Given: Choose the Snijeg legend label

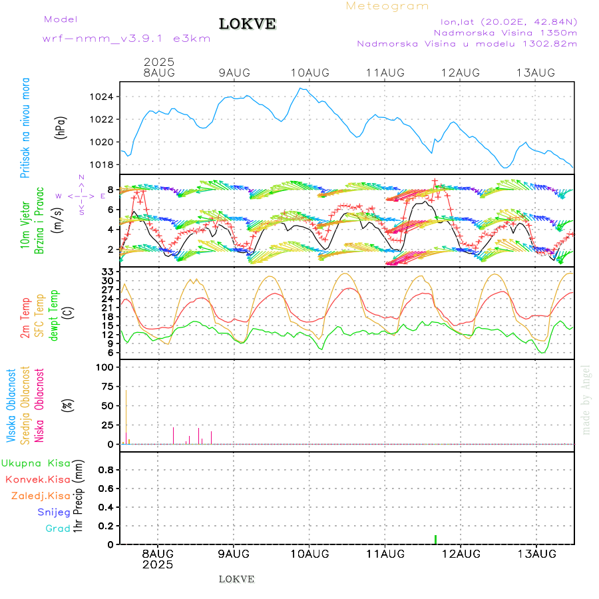Looking at the screenshot, I should click(x=54, y=512).
